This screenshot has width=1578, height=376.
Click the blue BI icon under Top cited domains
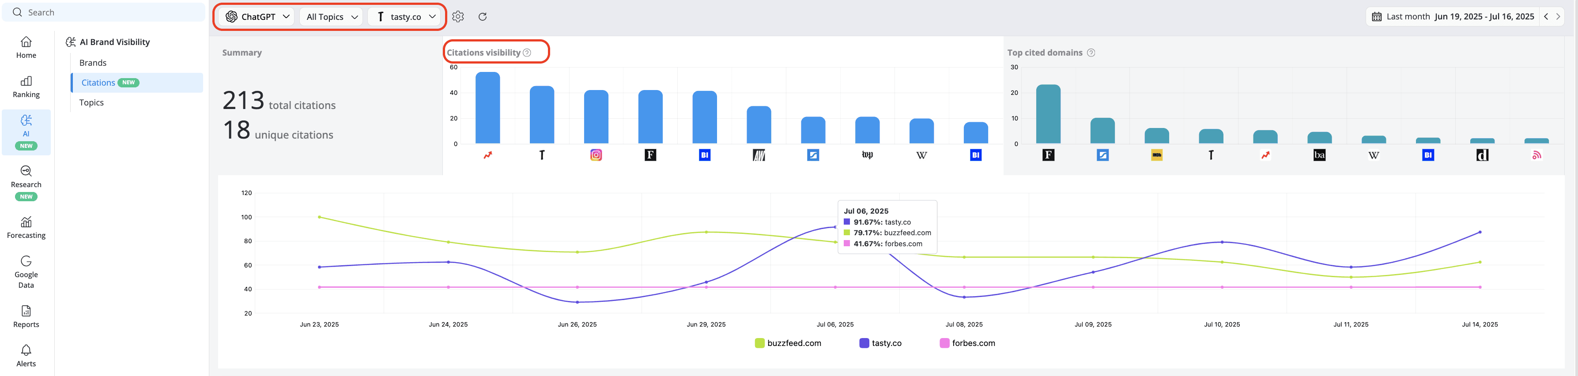click(1428, 155)
